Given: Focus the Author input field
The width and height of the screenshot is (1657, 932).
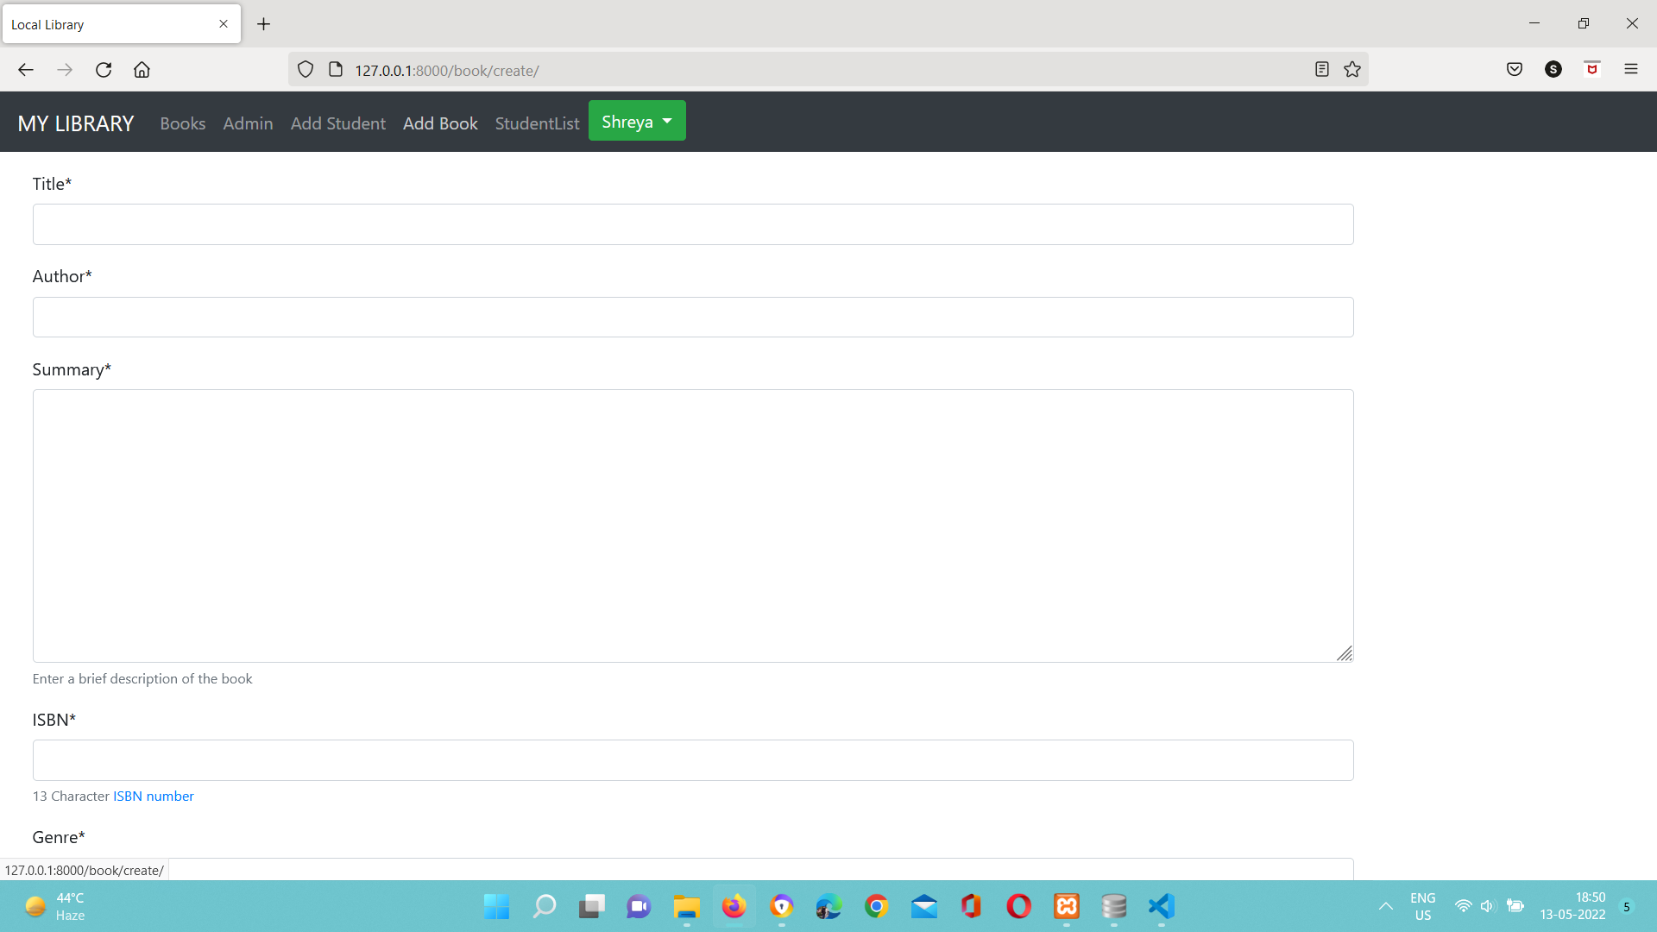Looking at the screenshot, I should pyautogui.click(x=693, y=318).
